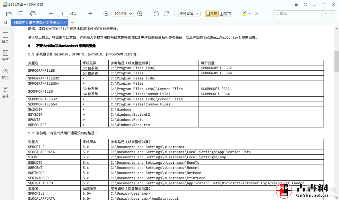Viewport: 339px width, 200px height.
Task: Open the 100.0% zoom level dropdown
Action: [123, 14]
